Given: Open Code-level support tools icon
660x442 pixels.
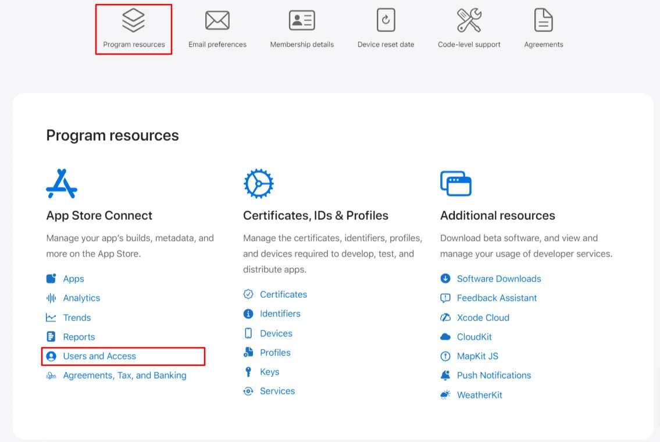Looking at the screenshot, I should (469, 21).
